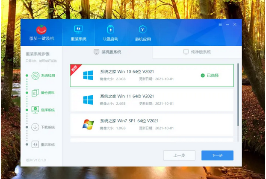Click the 下载系统 step label

coord(47,127)
